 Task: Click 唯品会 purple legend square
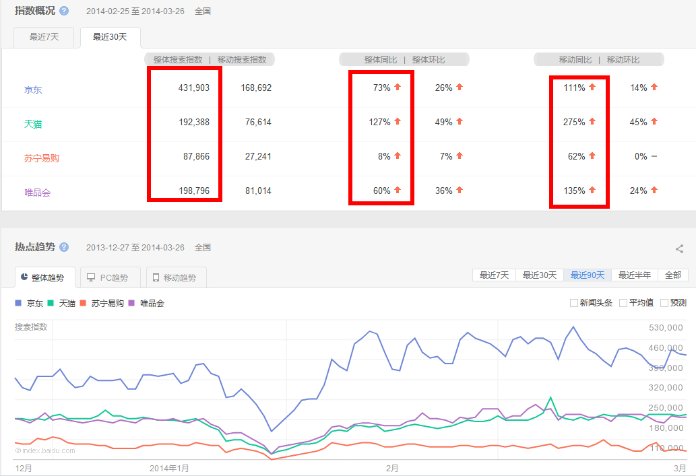tap(131, 303)
